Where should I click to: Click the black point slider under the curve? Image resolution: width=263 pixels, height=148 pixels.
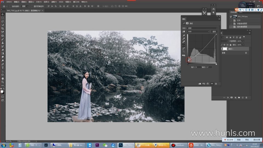[x=188, y=64]
